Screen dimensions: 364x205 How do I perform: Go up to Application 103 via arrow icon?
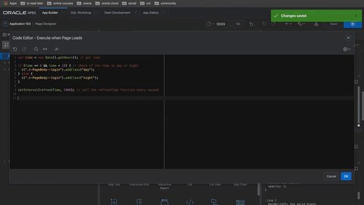tap(5, 24)
